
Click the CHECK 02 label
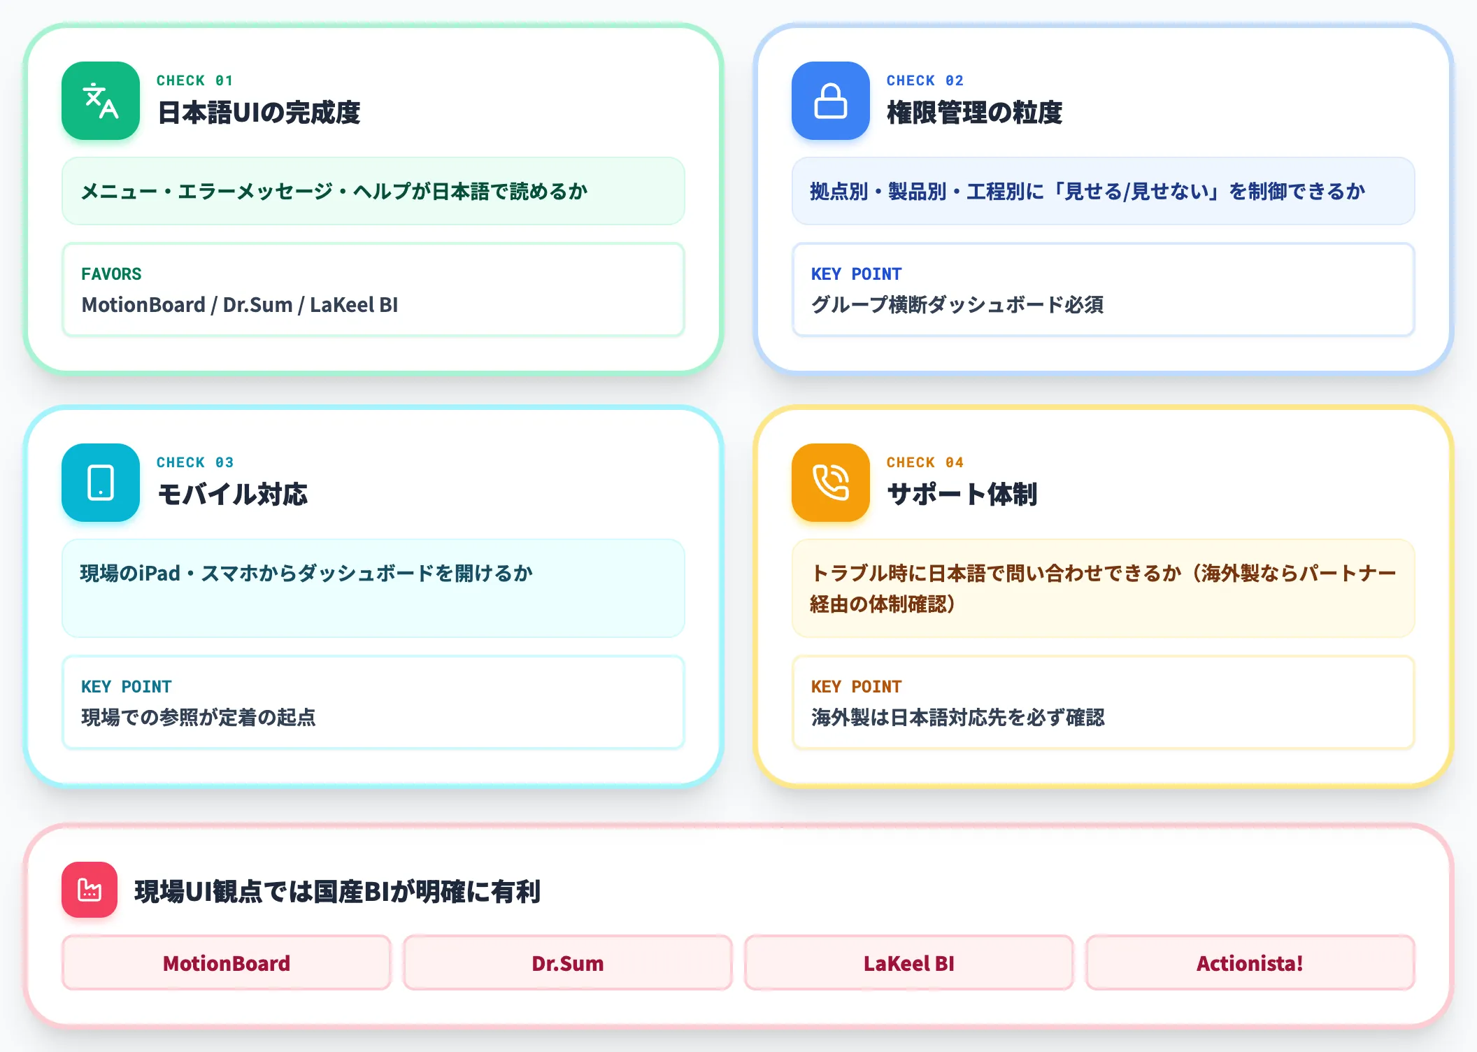point(925,80)
